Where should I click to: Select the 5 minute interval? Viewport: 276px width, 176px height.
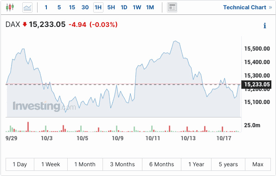59,7
